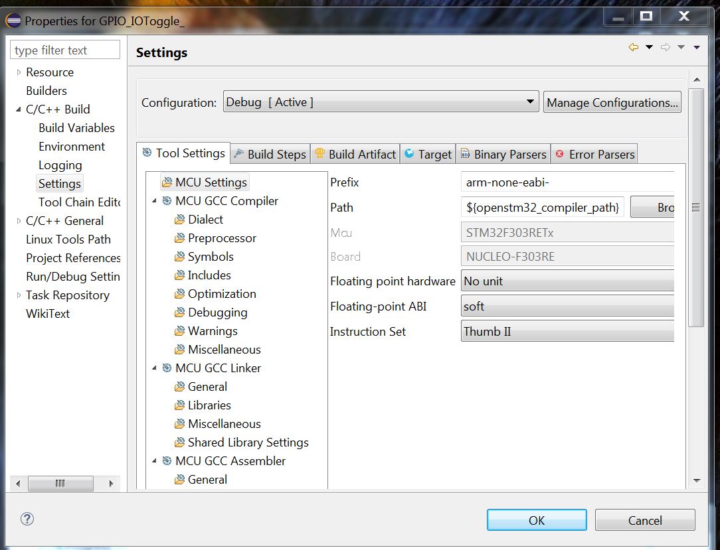Switch to the Error Parsers tab
Image resolution: width=720 pixels, height=550 pixels.
[594, 154]
